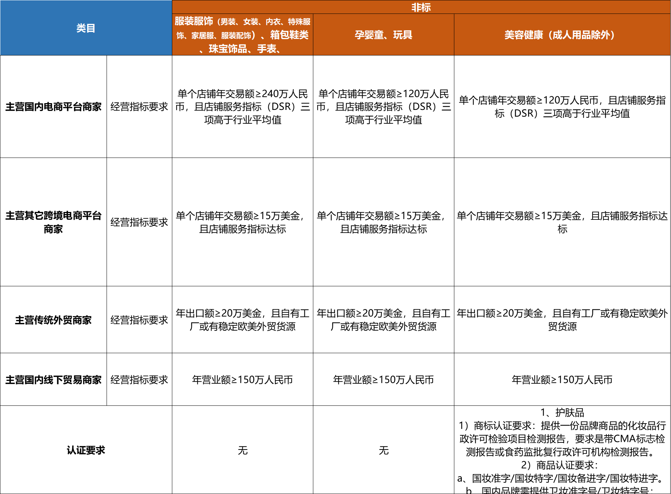Select the 认证要求 row label

(86, 450)
